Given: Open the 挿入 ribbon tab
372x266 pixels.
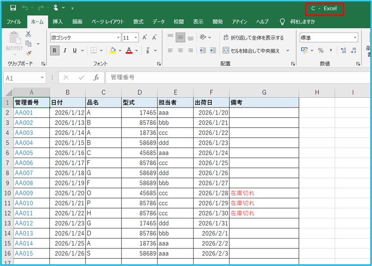Looking at the screenshot, I should tap(58, 22).
